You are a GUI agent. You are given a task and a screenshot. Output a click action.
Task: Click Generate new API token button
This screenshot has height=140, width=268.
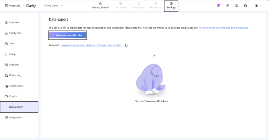click(x=67, y=35)
